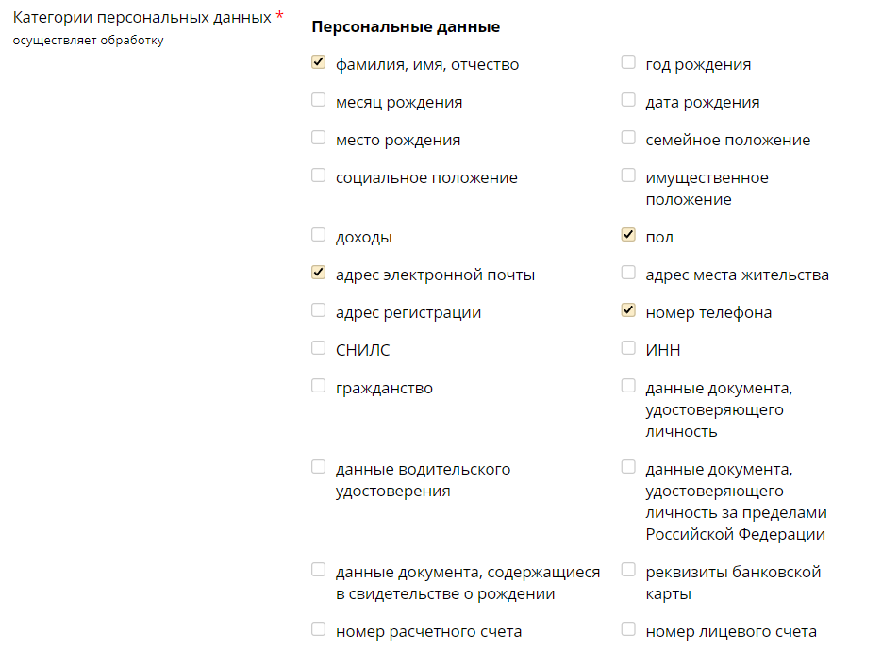Check the 'доходы' checkbox
Screen dimensions: 882x650
coord(318,236)
